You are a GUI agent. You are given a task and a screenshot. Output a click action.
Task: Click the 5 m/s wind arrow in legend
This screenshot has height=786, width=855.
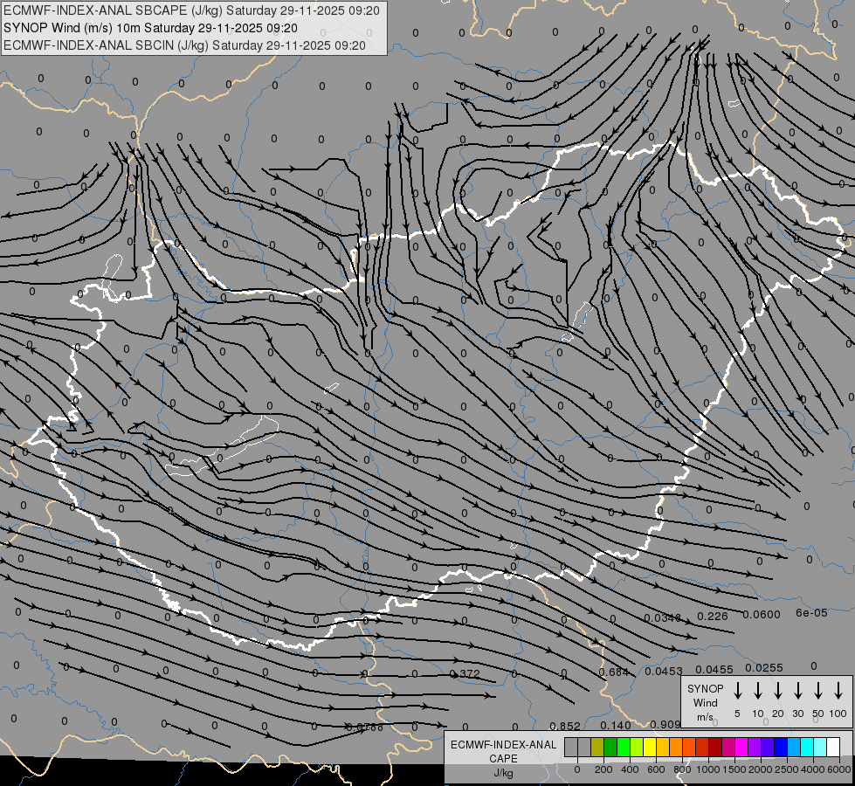(x=737, y=690)
